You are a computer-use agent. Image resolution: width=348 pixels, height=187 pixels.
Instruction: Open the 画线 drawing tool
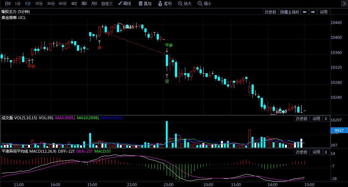pyautogui.click(x=125, y=4)
